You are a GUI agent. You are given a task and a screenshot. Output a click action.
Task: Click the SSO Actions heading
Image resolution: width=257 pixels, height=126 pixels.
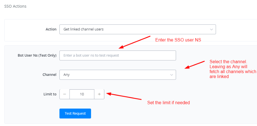tap(15, 6)
